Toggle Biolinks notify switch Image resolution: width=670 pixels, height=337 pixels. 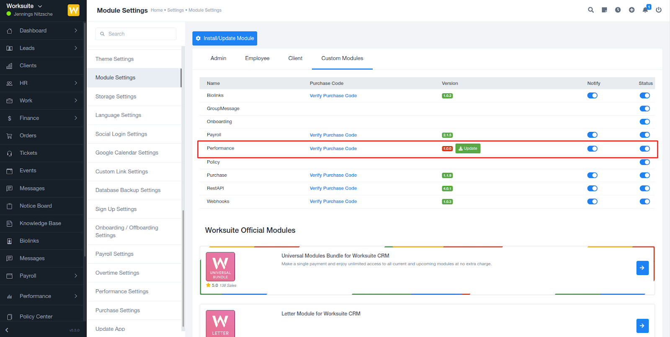[x=592, y=95]
